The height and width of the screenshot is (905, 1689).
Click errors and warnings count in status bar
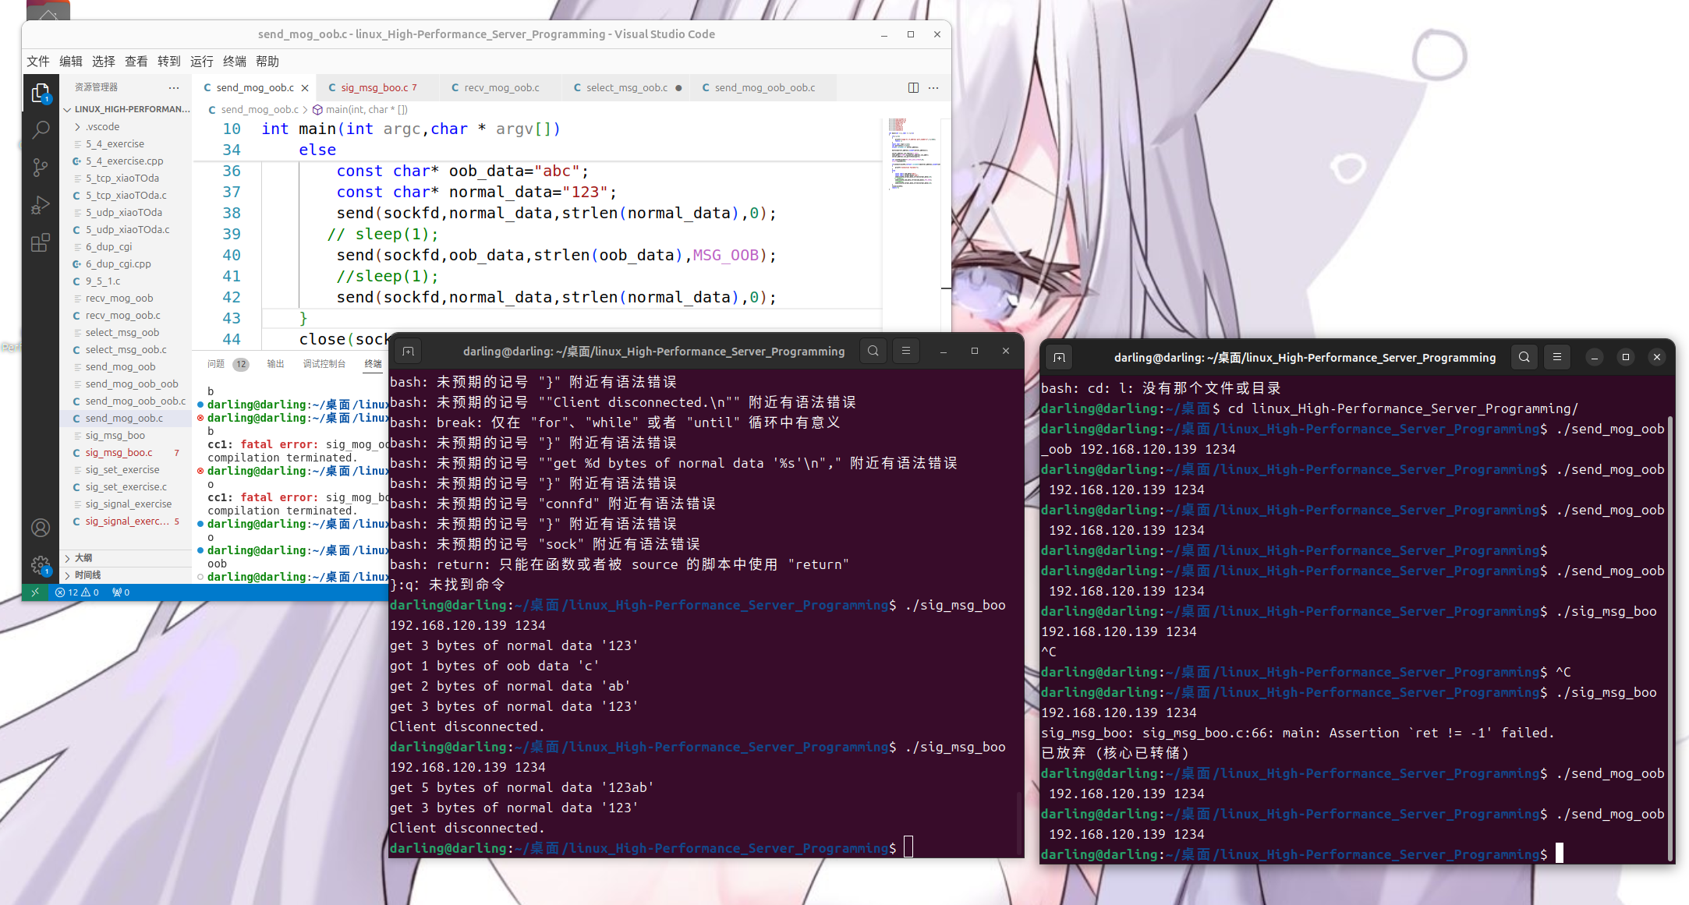[77, 592]
